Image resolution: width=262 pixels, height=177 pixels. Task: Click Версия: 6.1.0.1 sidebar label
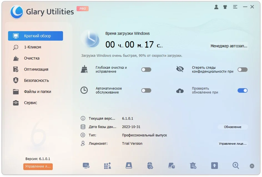click(x=38, y=159)
